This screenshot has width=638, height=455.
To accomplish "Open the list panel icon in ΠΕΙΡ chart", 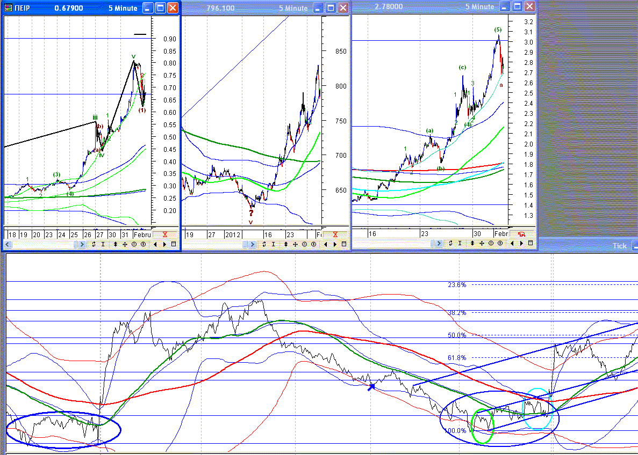I will click(x=174, y=244).
